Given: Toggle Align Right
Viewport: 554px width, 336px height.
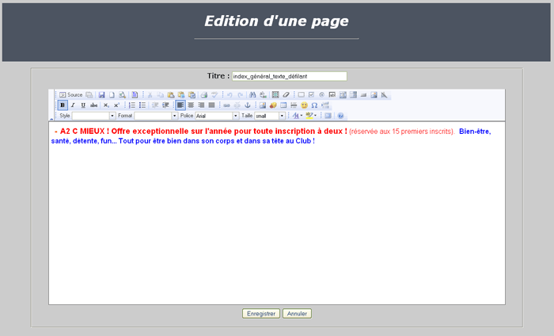Looking at the screenshot, I should [x=201, y=105].
